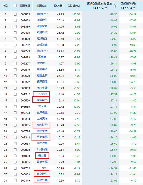Click interval change value -40.96
The image size is (143, 185).
coord(113,14)
